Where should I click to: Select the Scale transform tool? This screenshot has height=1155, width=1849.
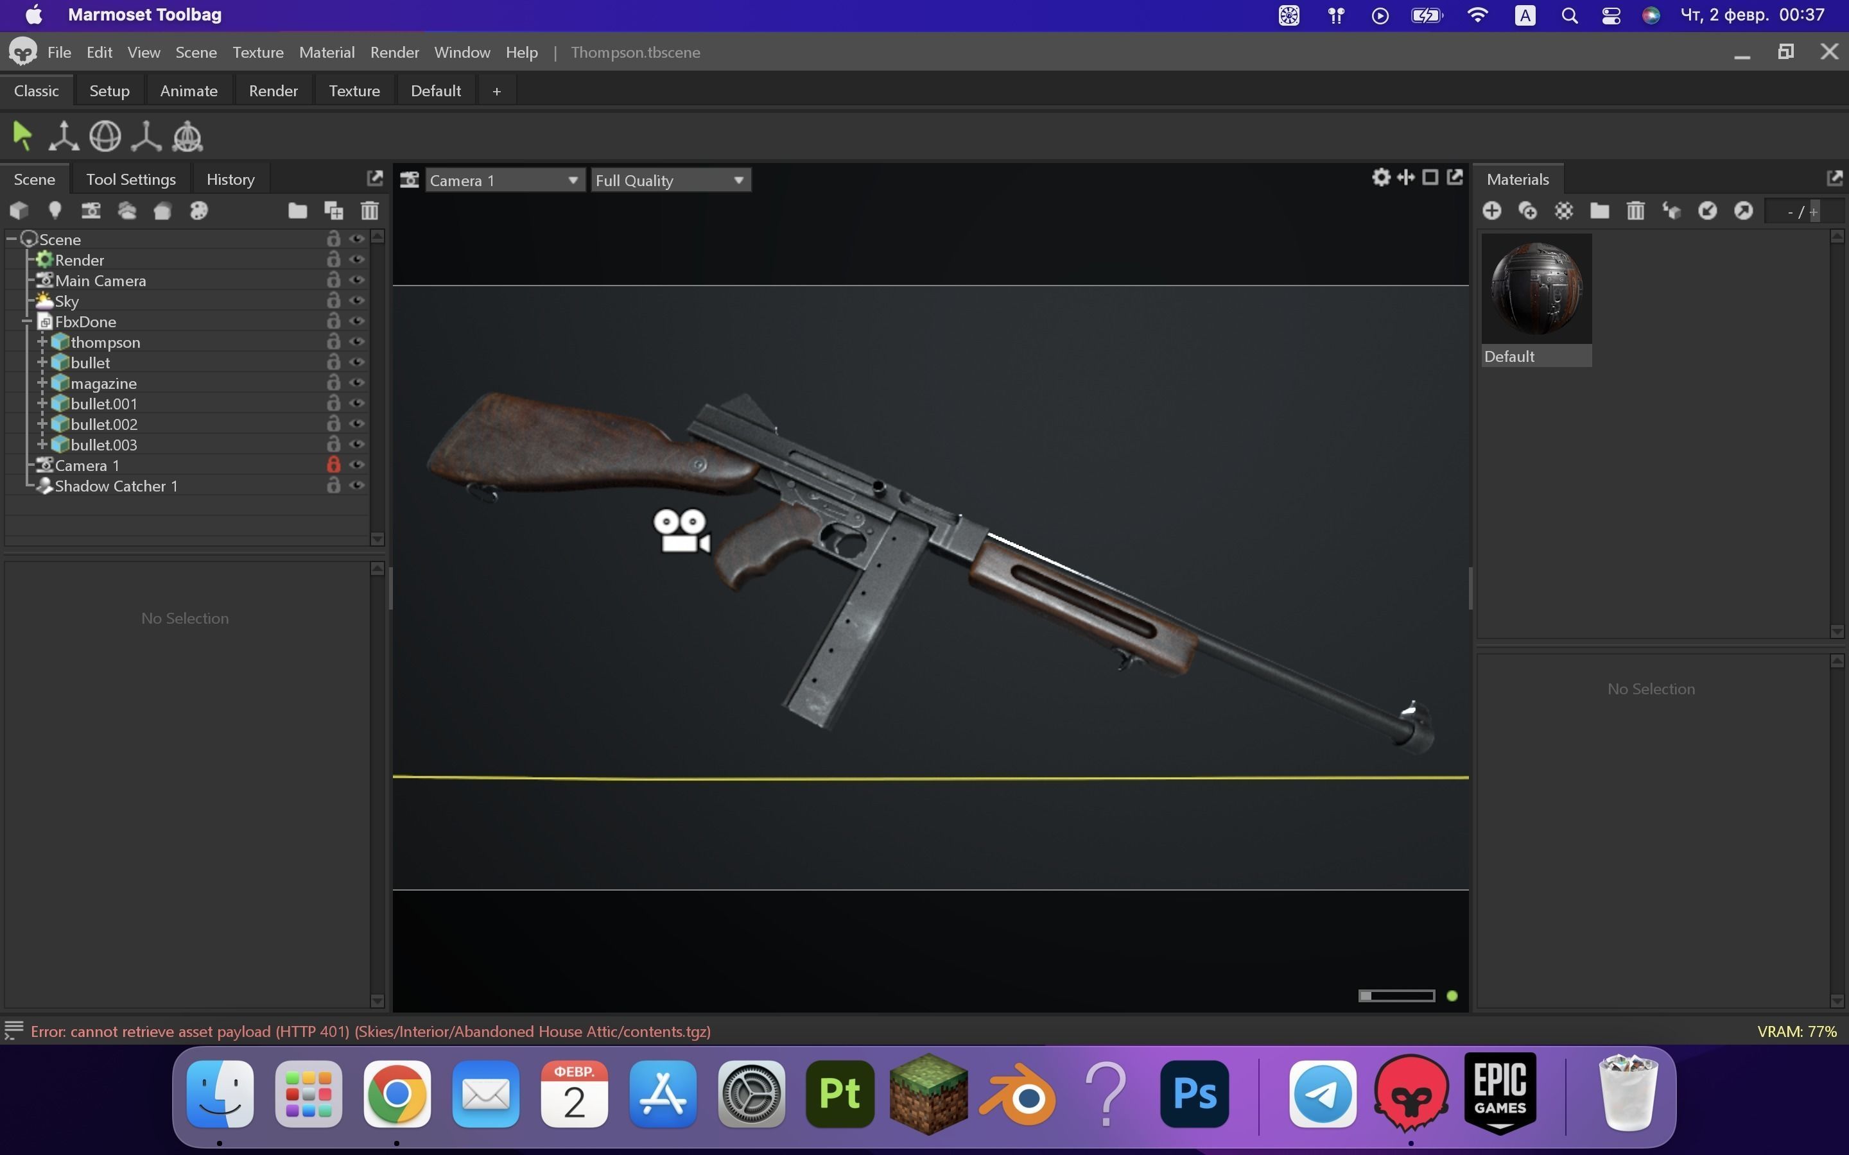coord(146,137)
